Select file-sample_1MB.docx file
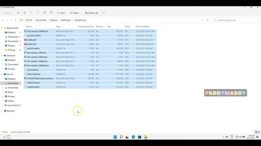The height and width of the screenshot is (146, 261). pos(90,57)
